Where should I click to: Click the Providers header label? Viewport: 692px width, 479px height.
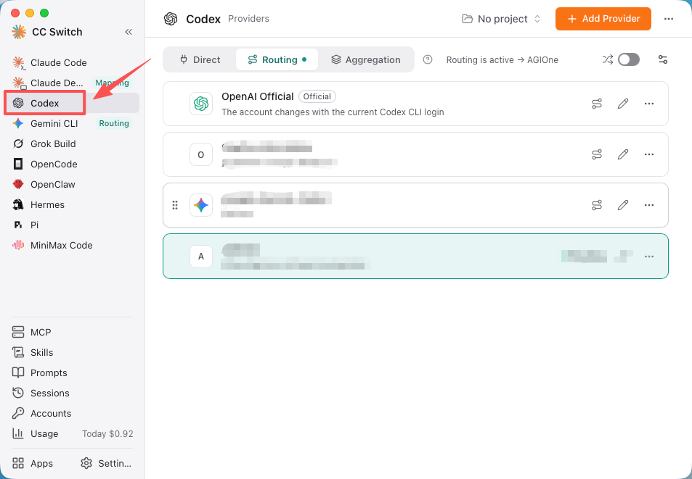pos(248,19)
